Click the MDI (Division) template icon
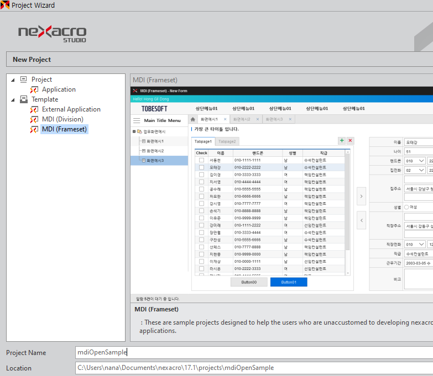This screenshot has height=376, width=433. 34,119
